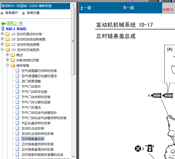Screen dimensions: 175x159
Task: Open the 返回上一级 link
Action: tap(15, 23)
